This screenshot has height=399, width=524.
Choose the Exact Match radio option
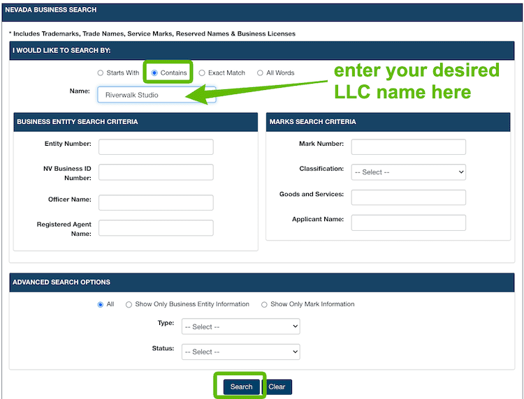(x=202, y=73)
